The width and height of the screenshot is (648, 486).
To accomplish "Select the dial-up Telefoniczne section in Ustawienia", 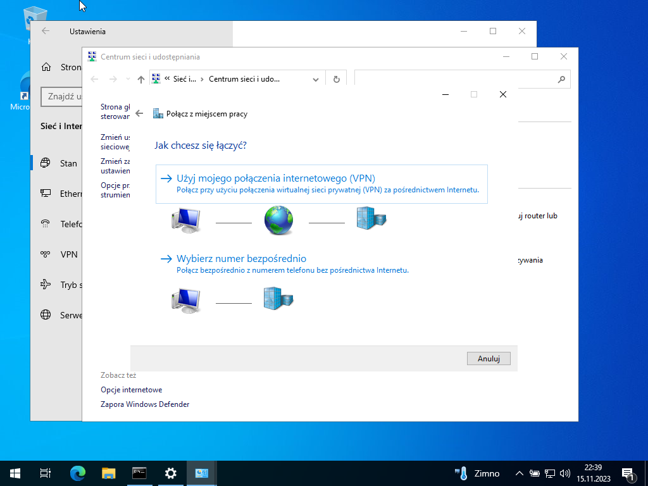I will pyautogui.click(x=57, y=224).
